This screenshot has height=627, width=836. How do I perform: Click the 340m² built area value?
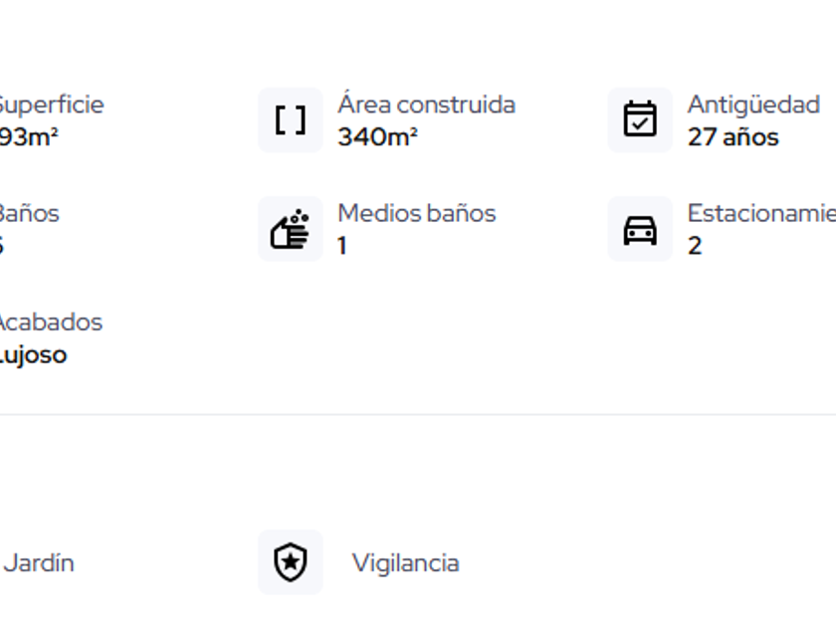[x=377, y=137]
